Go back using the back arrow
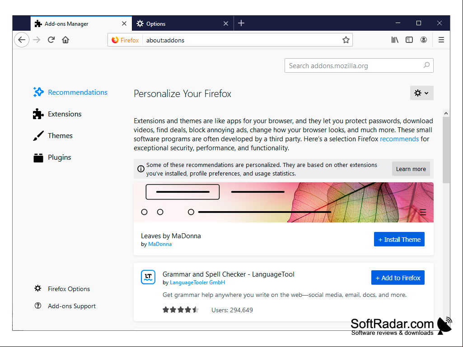This screenshot has height=347, width=463. [x=22, y=40]
